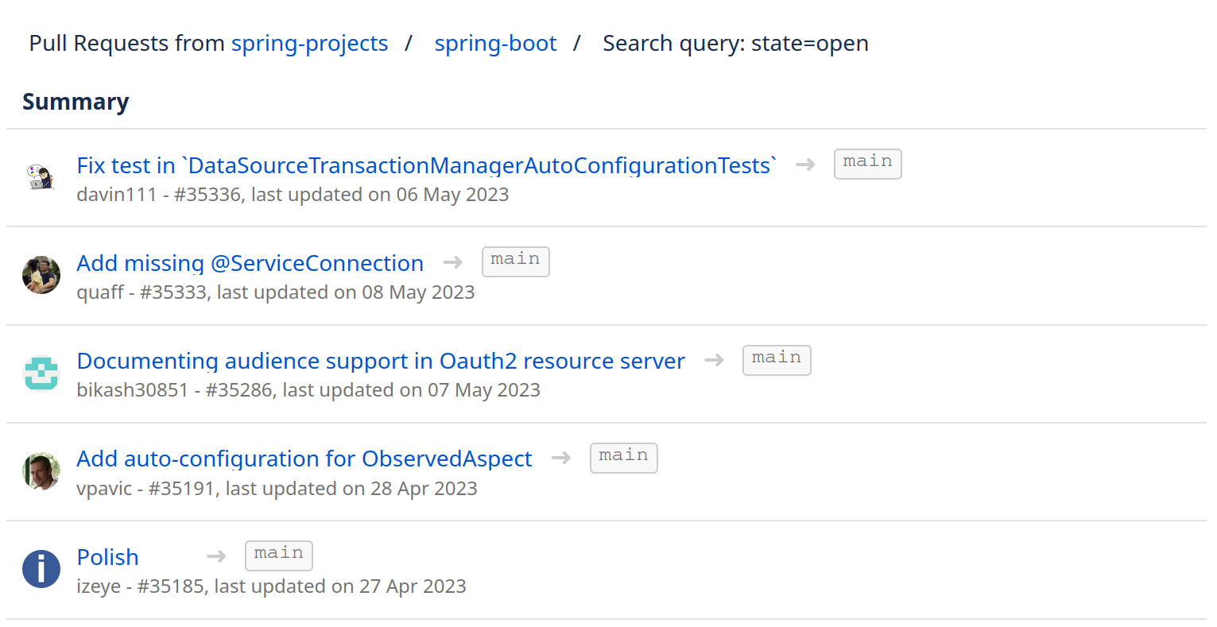The image size is (1217, 627).
Task: Click bikash30851's teal identicon avatar
Action: tap(41, 373)
